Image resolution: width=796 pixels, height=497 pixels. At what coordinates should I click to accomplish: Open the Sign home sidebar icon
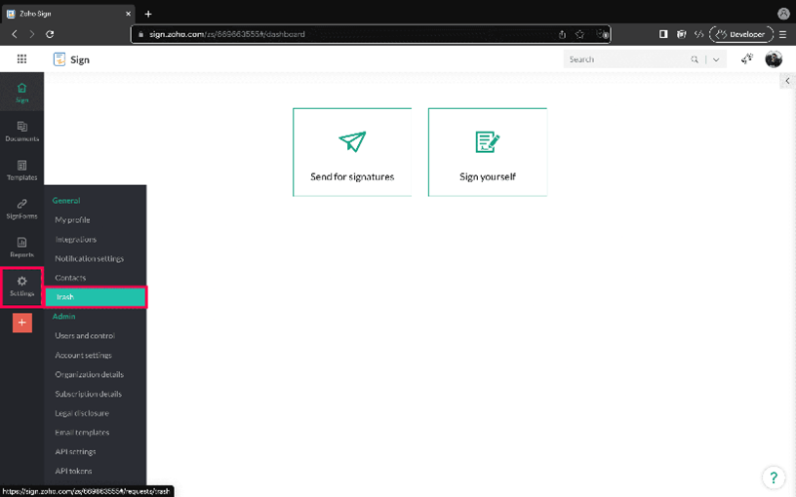(21, 92)
